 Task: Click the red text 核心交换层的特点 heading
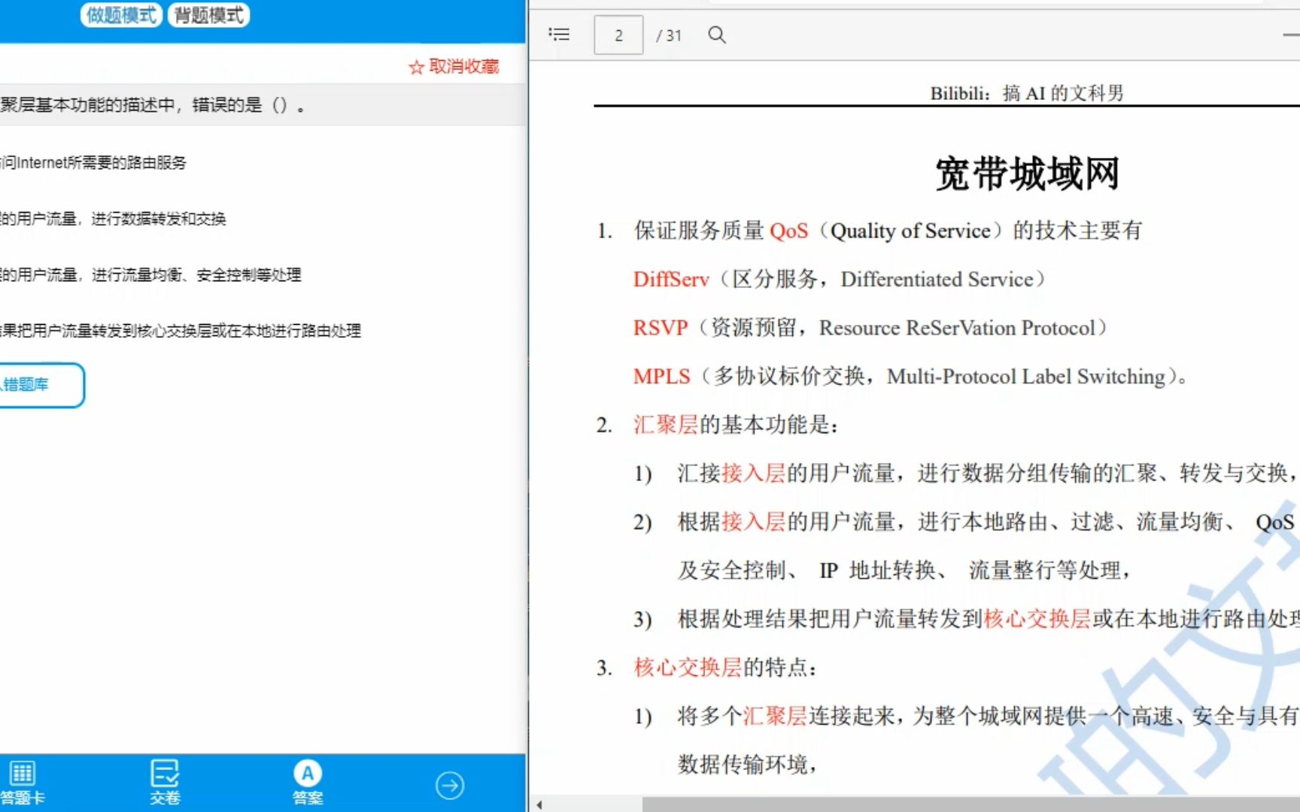pyautogui.click(x=724, y=668)
